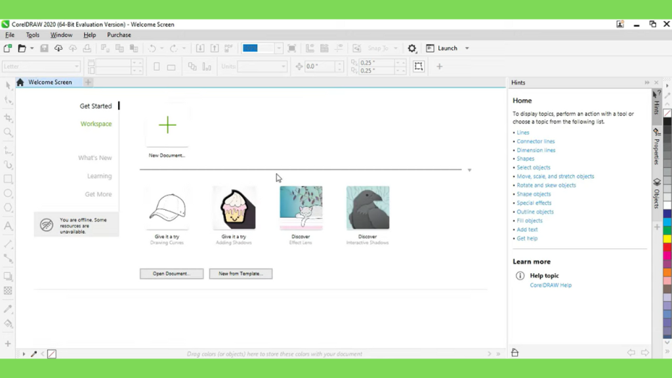
Task: Open the Help menu
Action: coord(89,35)
